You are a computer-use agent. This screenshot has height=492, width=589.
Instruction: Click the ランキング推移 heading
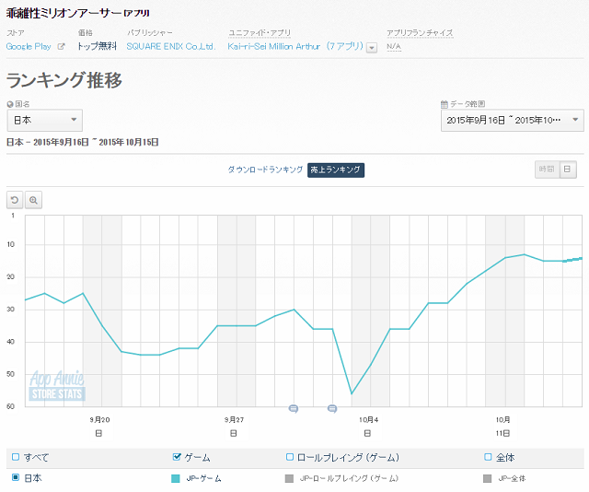tap(64, 80)
